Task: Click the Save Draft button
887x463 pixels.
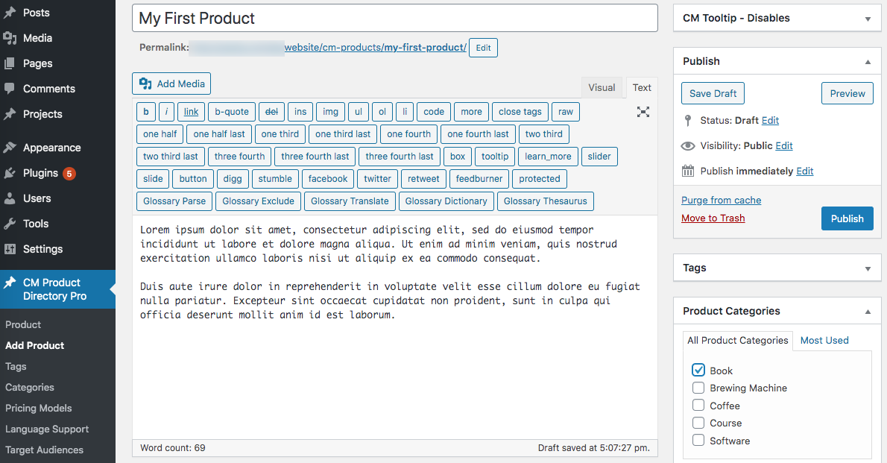Action: 713,93
